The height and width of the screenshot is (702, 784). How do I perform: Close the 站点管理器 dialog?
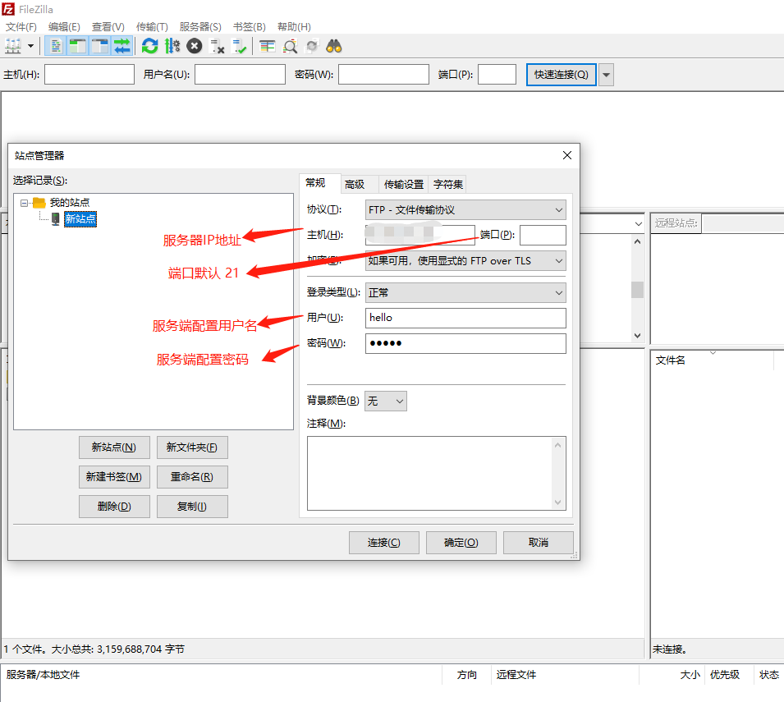(567, 155)
